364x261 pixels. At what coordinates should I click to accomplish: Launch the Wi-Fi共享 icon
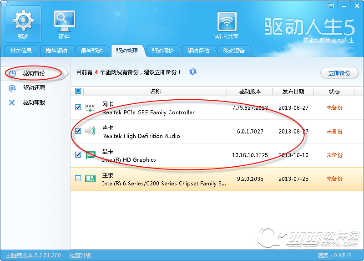click(x=227, y=25)
